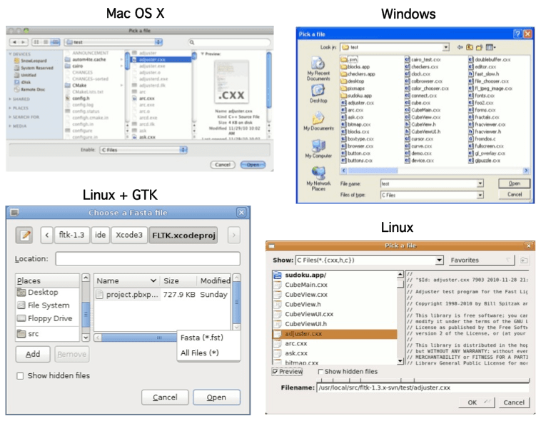Select fltk-1.3 path button in GTK dialog

point(71,235)
